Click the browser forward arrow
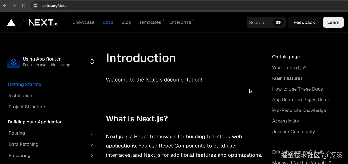This screenshot has height=164, width=348. 14,6
